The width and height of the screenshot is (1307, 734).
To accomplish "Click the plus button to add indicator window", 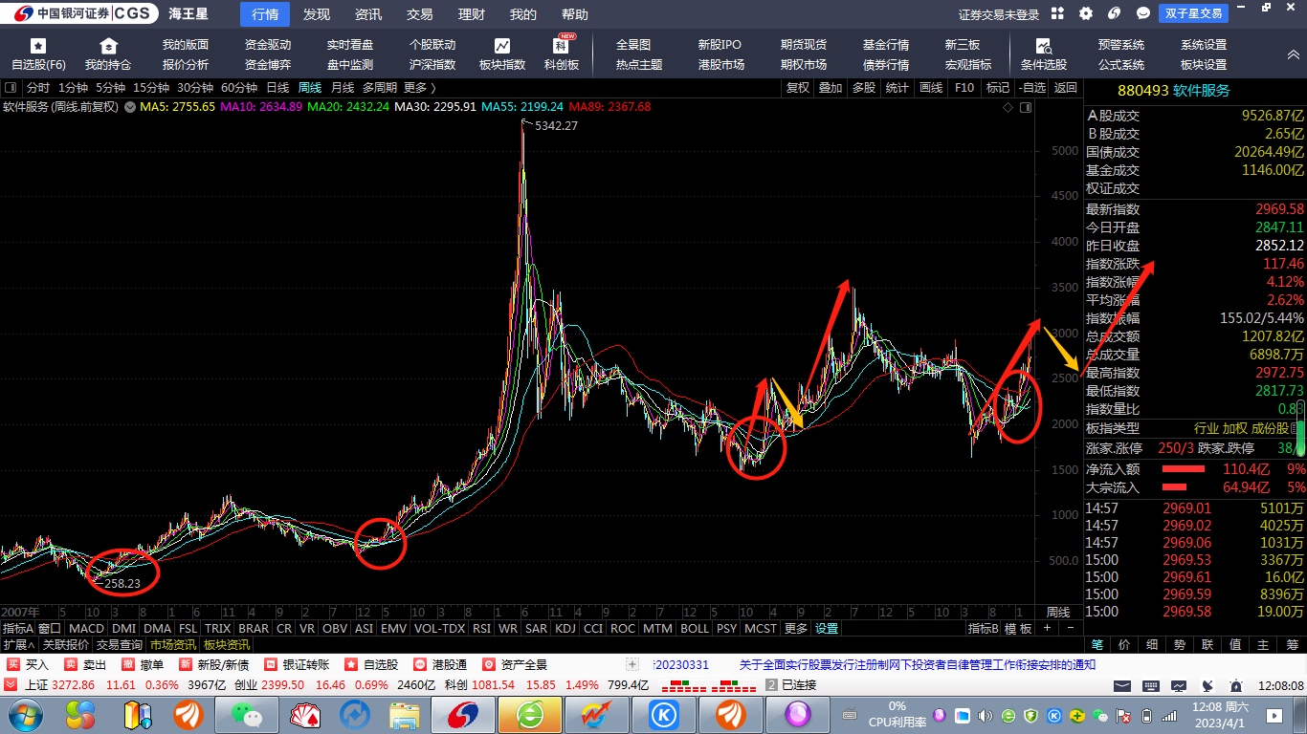I will coord(1047,628).
